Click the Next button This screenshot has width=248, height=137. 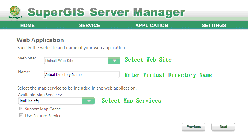click(223, 127)
